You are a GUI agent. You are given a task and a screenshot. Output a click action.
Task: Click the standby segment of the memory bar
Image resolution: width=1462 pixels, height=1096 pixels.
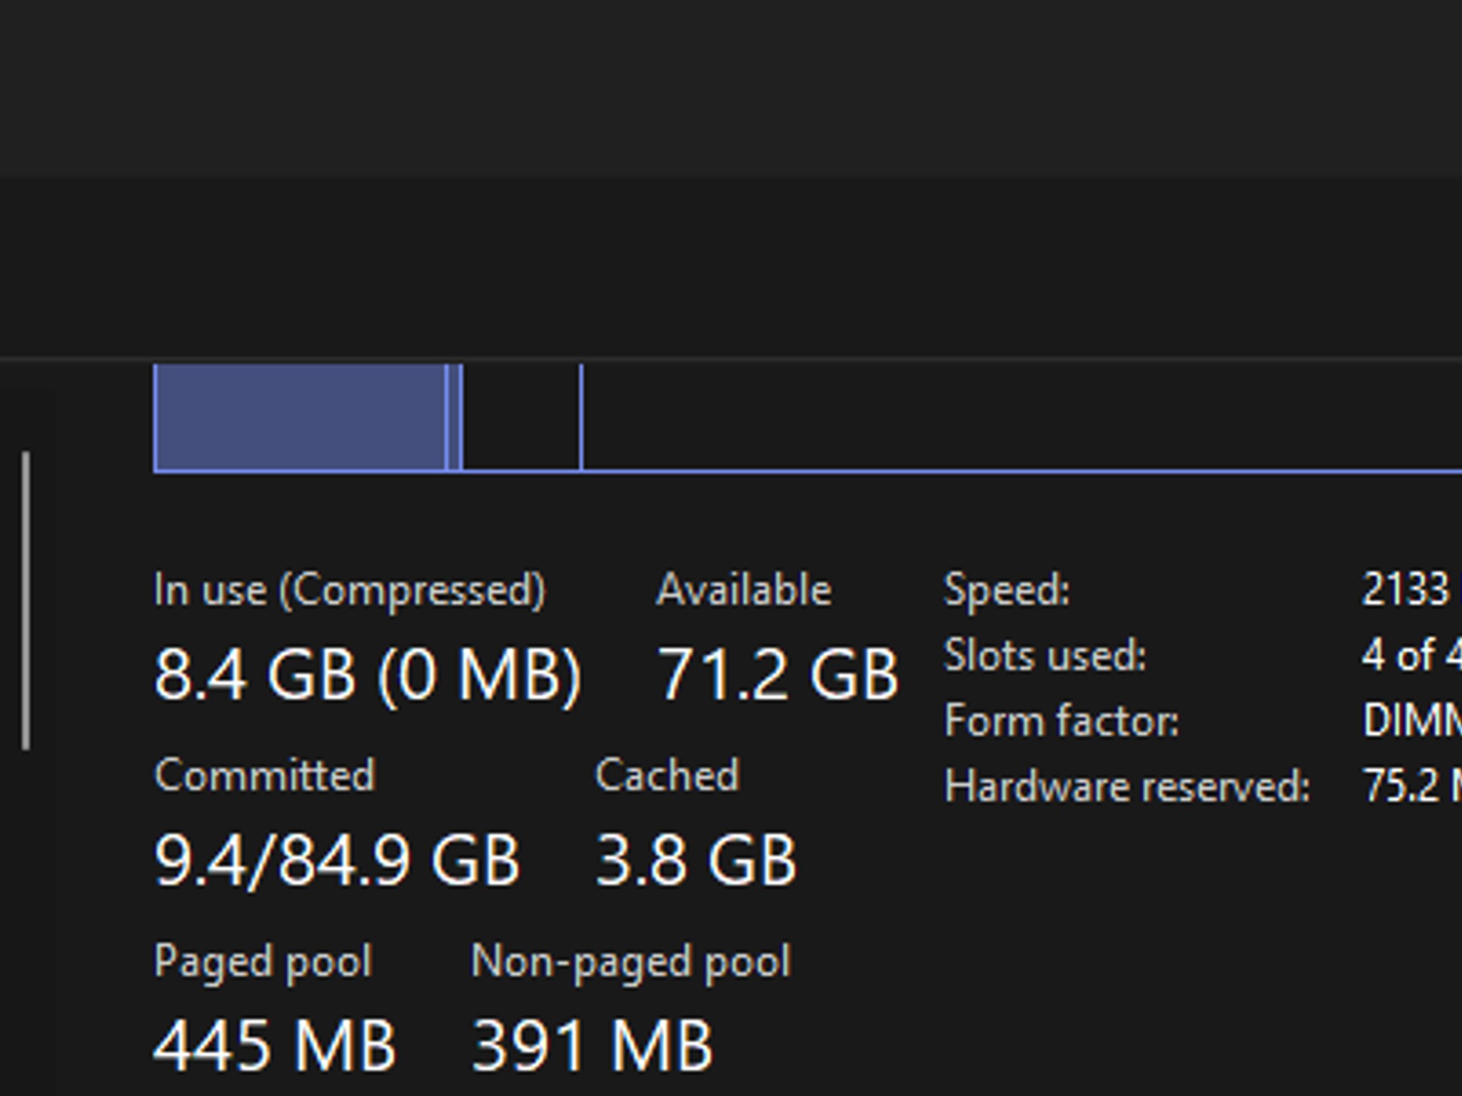point(521,417)
